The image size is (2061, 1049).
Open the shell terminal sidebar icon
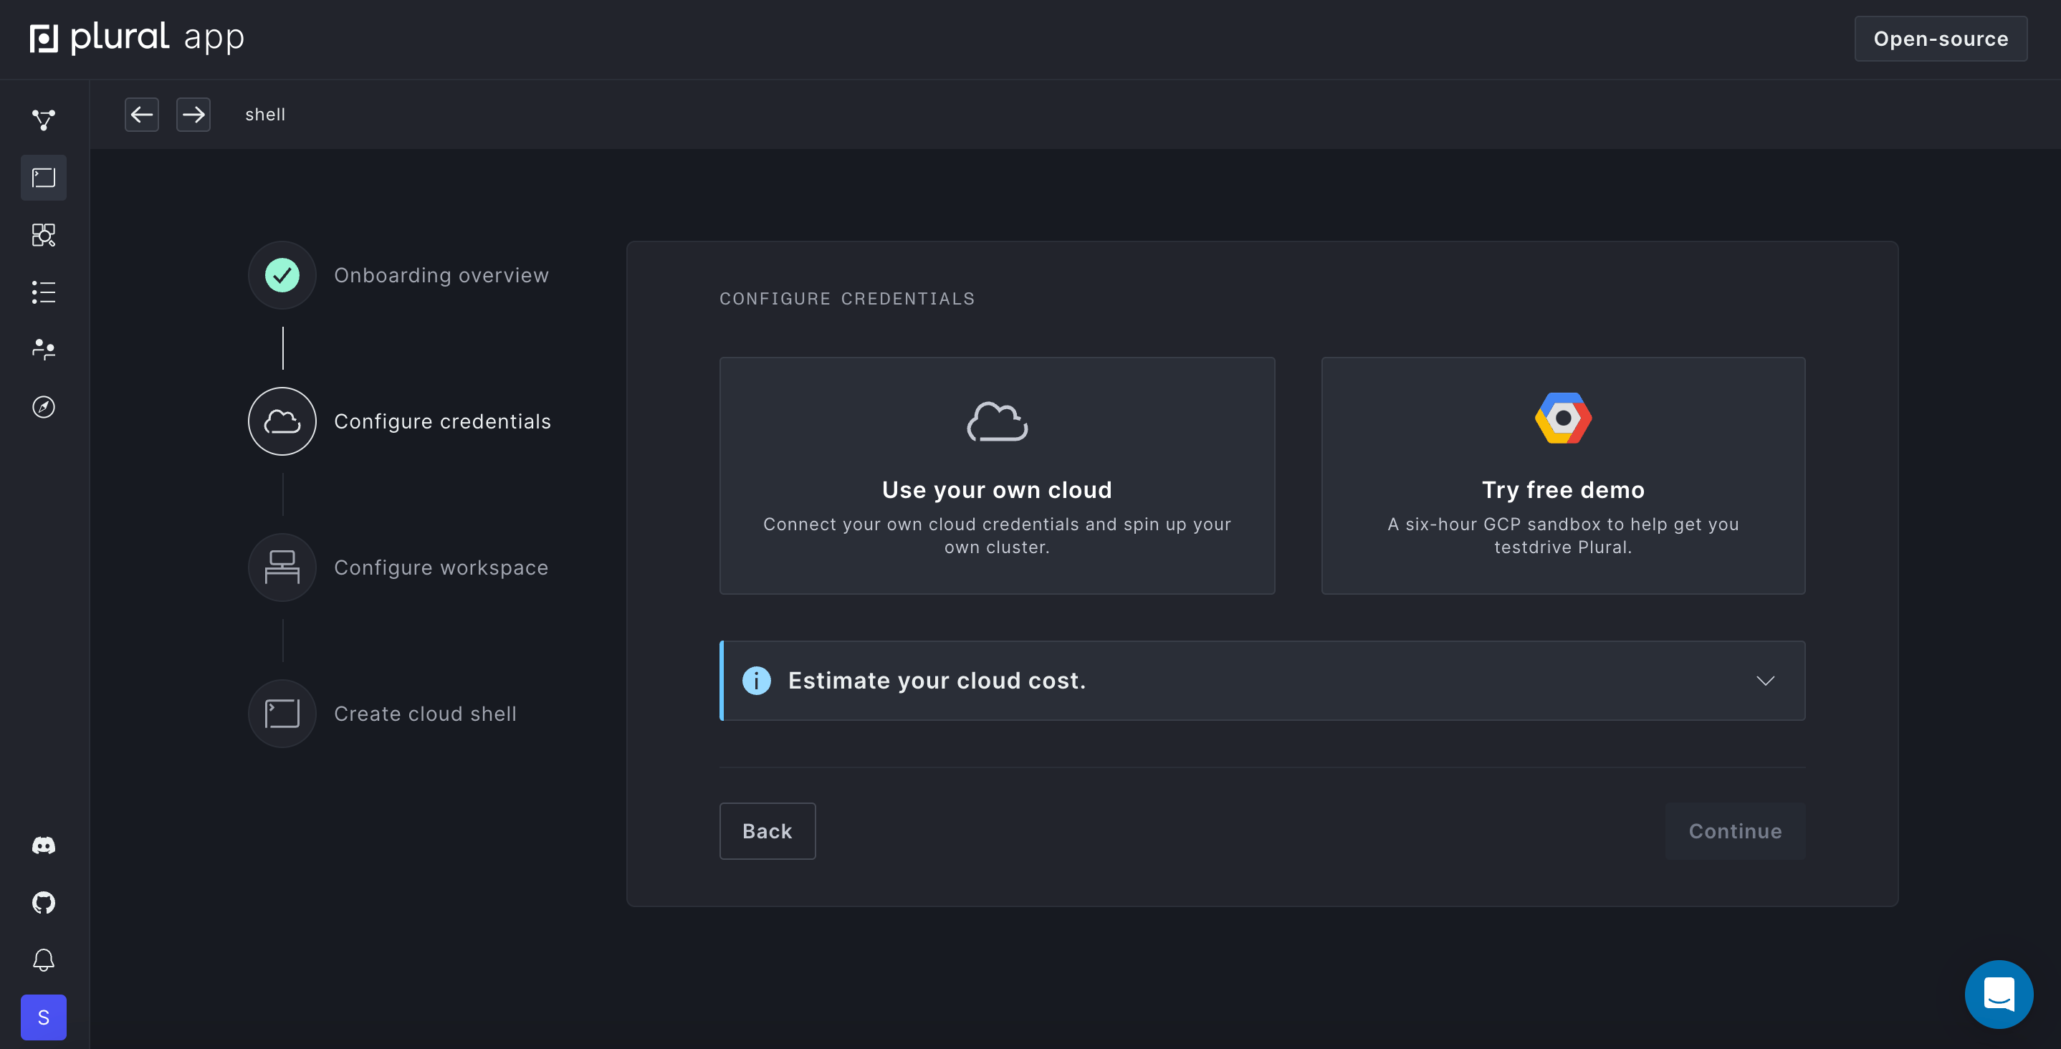coord(43,178)
